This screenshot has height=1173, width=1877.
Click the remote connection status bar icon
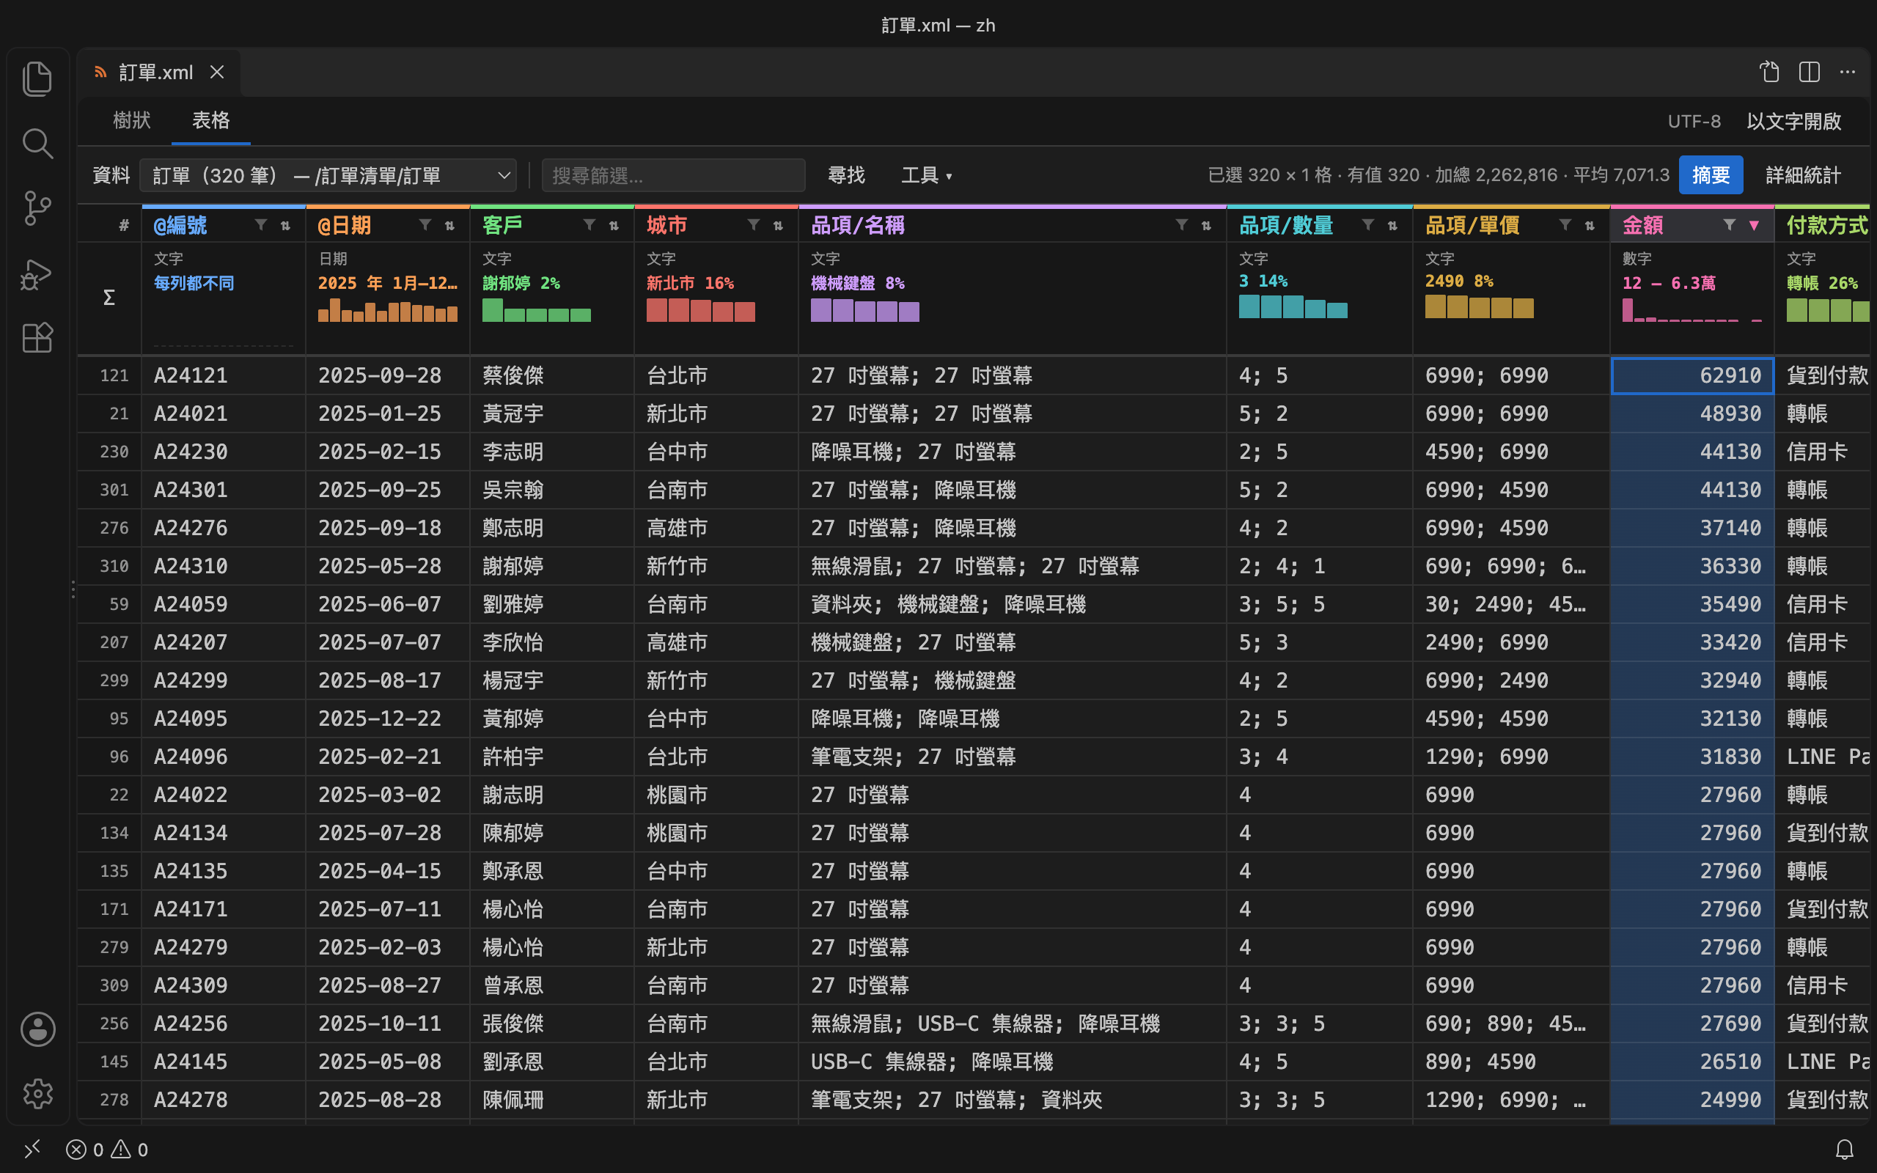[32, 1149]
